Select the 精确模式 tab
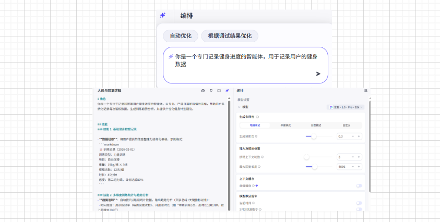Screen dimensions: 440x222 pyautogui.click(x=255, y=125)
